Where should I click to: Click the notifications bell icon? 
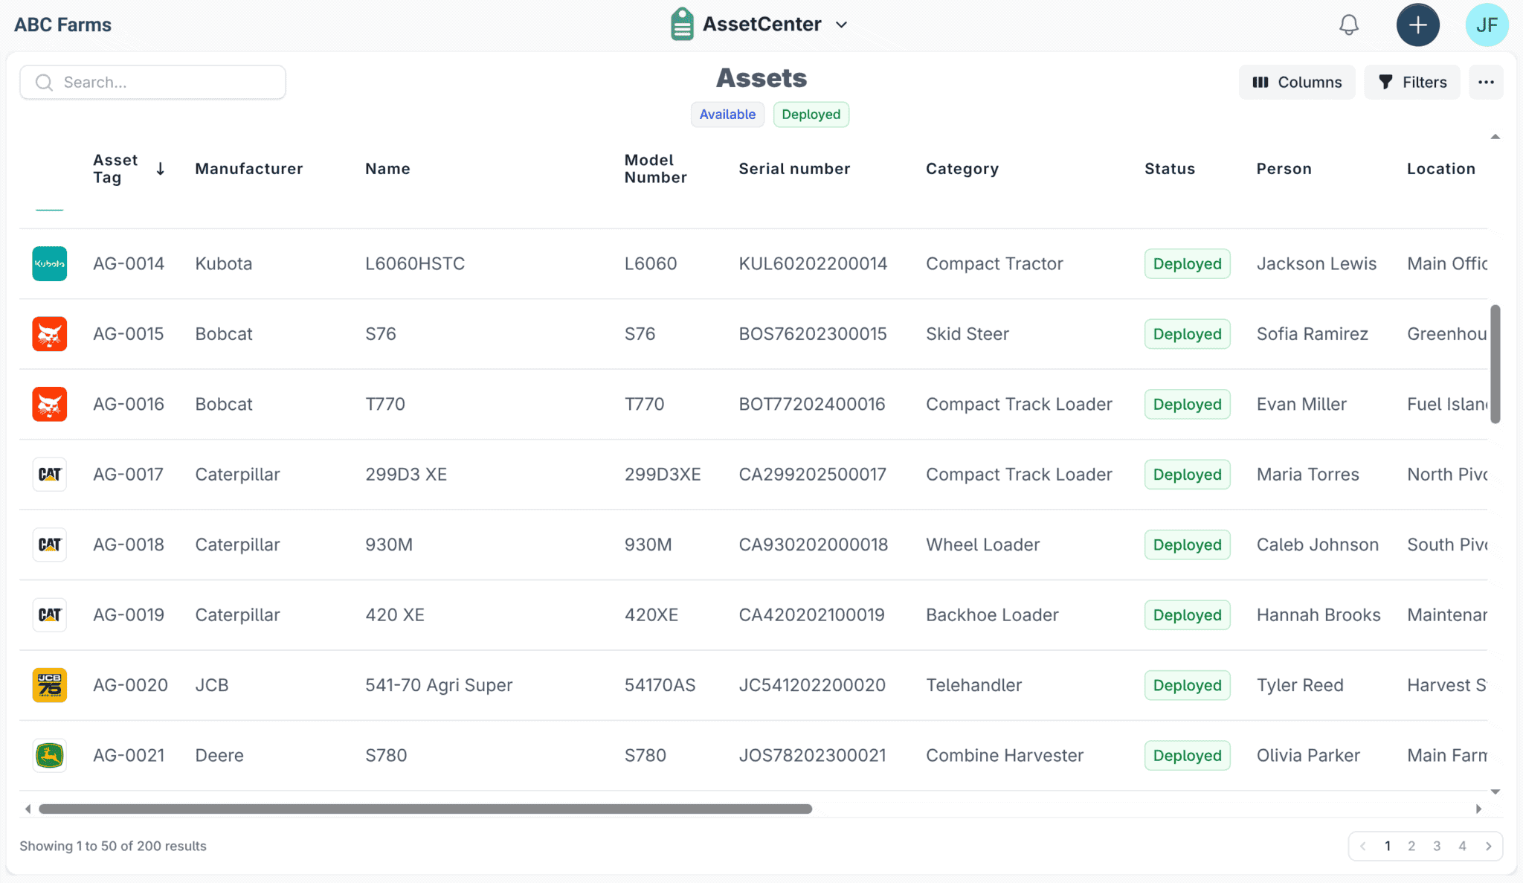click(x=1349, y=25)
